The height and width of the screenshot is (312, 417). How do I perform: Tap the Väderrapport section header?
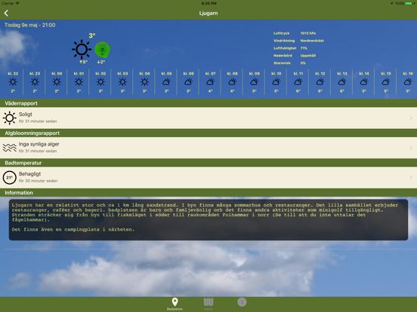click(x=208, y=103)
